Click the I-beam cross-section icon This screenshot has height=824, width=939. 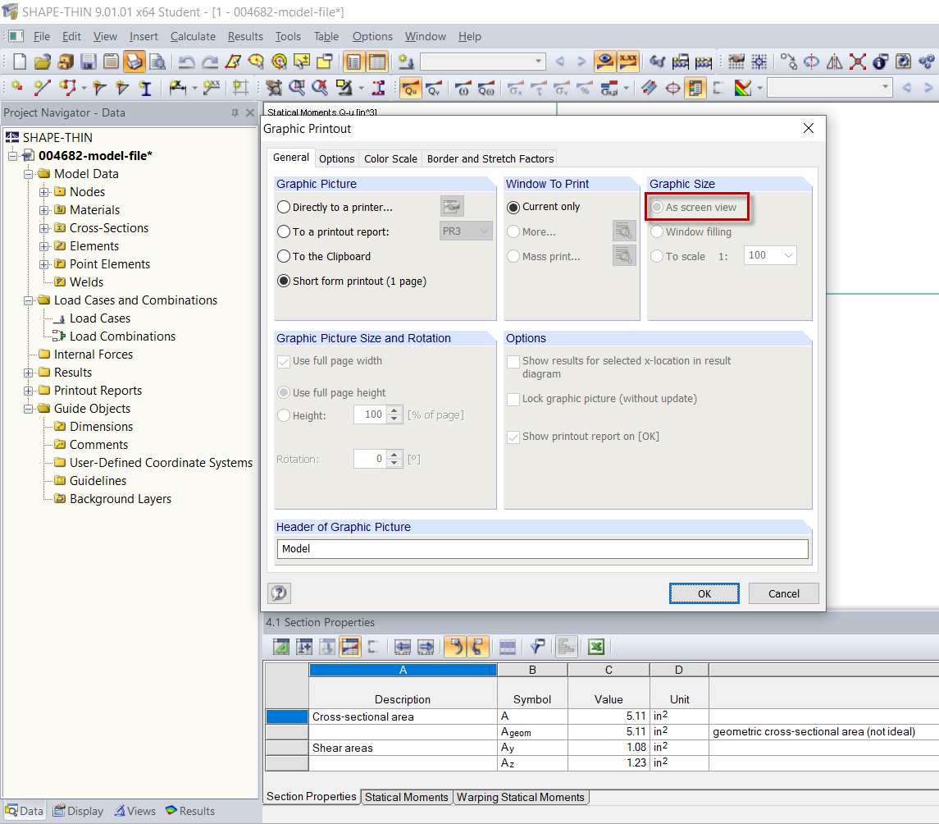(145, 88)
